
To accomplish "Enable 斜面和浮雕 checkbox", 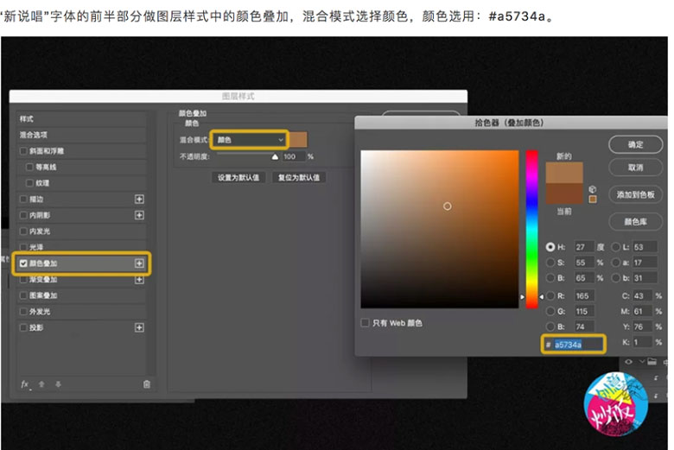I will click(x=23, y=151).
